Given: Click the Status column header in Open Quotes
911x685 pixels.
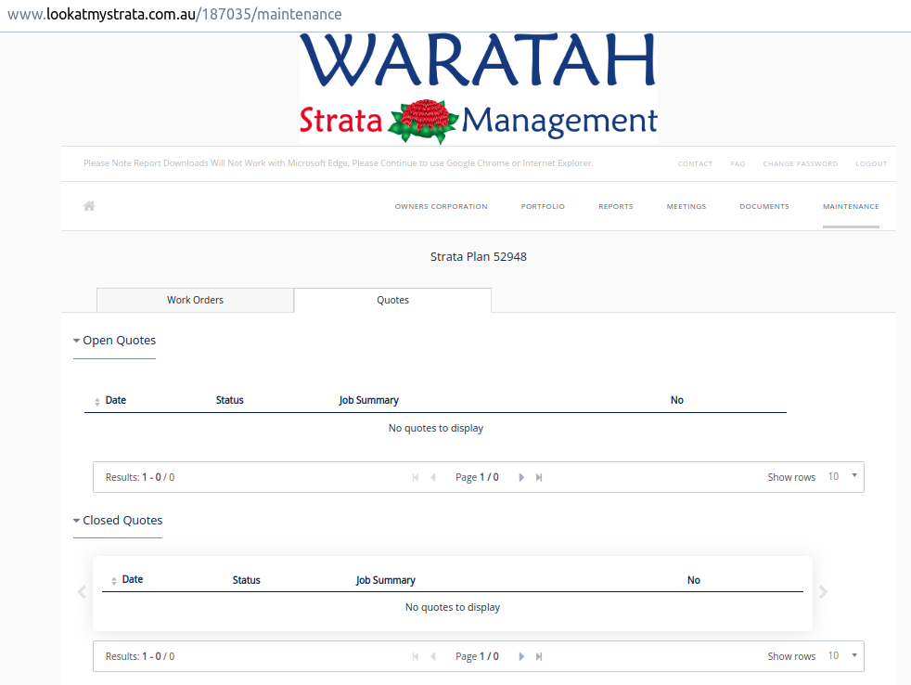Looking at the screenshot, I should (229, 400).
